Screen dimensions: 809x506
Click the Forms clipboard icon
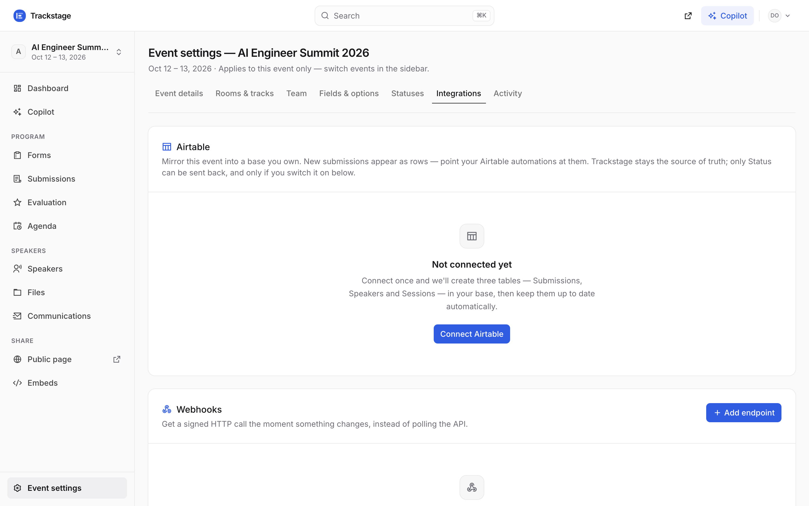pyautogui.click(x=17, y=155)
